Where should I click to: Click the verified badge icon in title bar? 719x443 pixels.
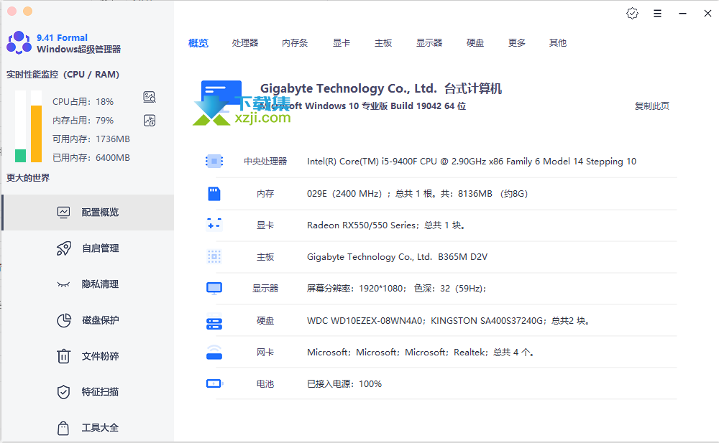(x=632, y=14)
